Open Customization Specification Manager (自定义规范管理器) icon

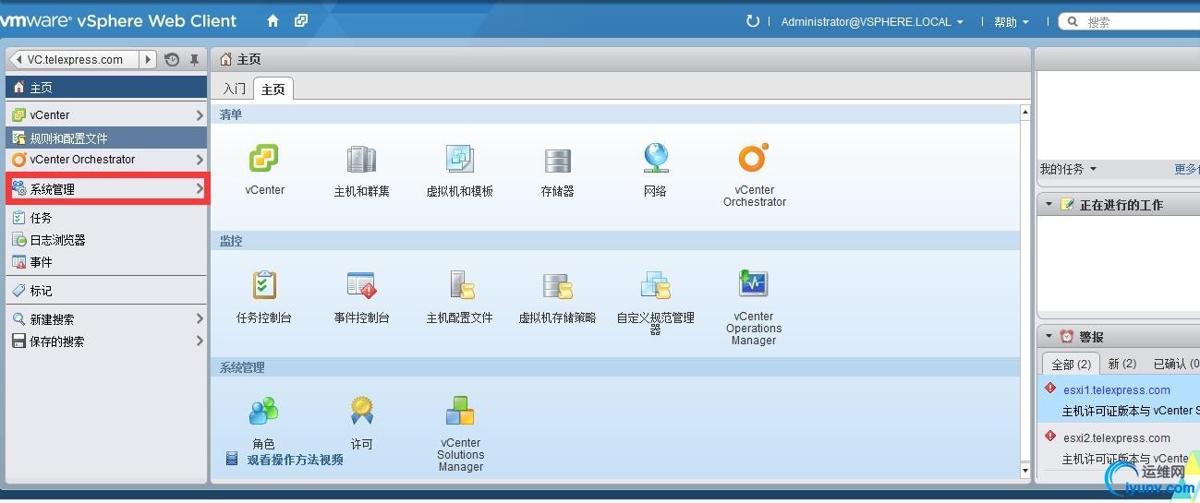tap(655, 284)
